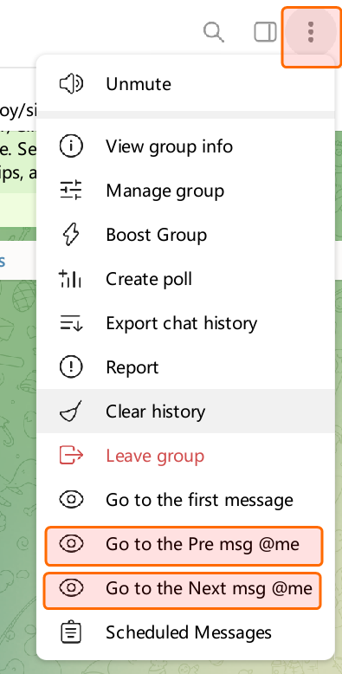Toggle the right sidebar panel icon

[265, 32]
